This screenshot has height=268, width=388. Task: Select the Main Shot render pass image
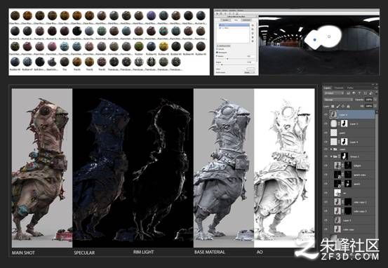(42, 168)
